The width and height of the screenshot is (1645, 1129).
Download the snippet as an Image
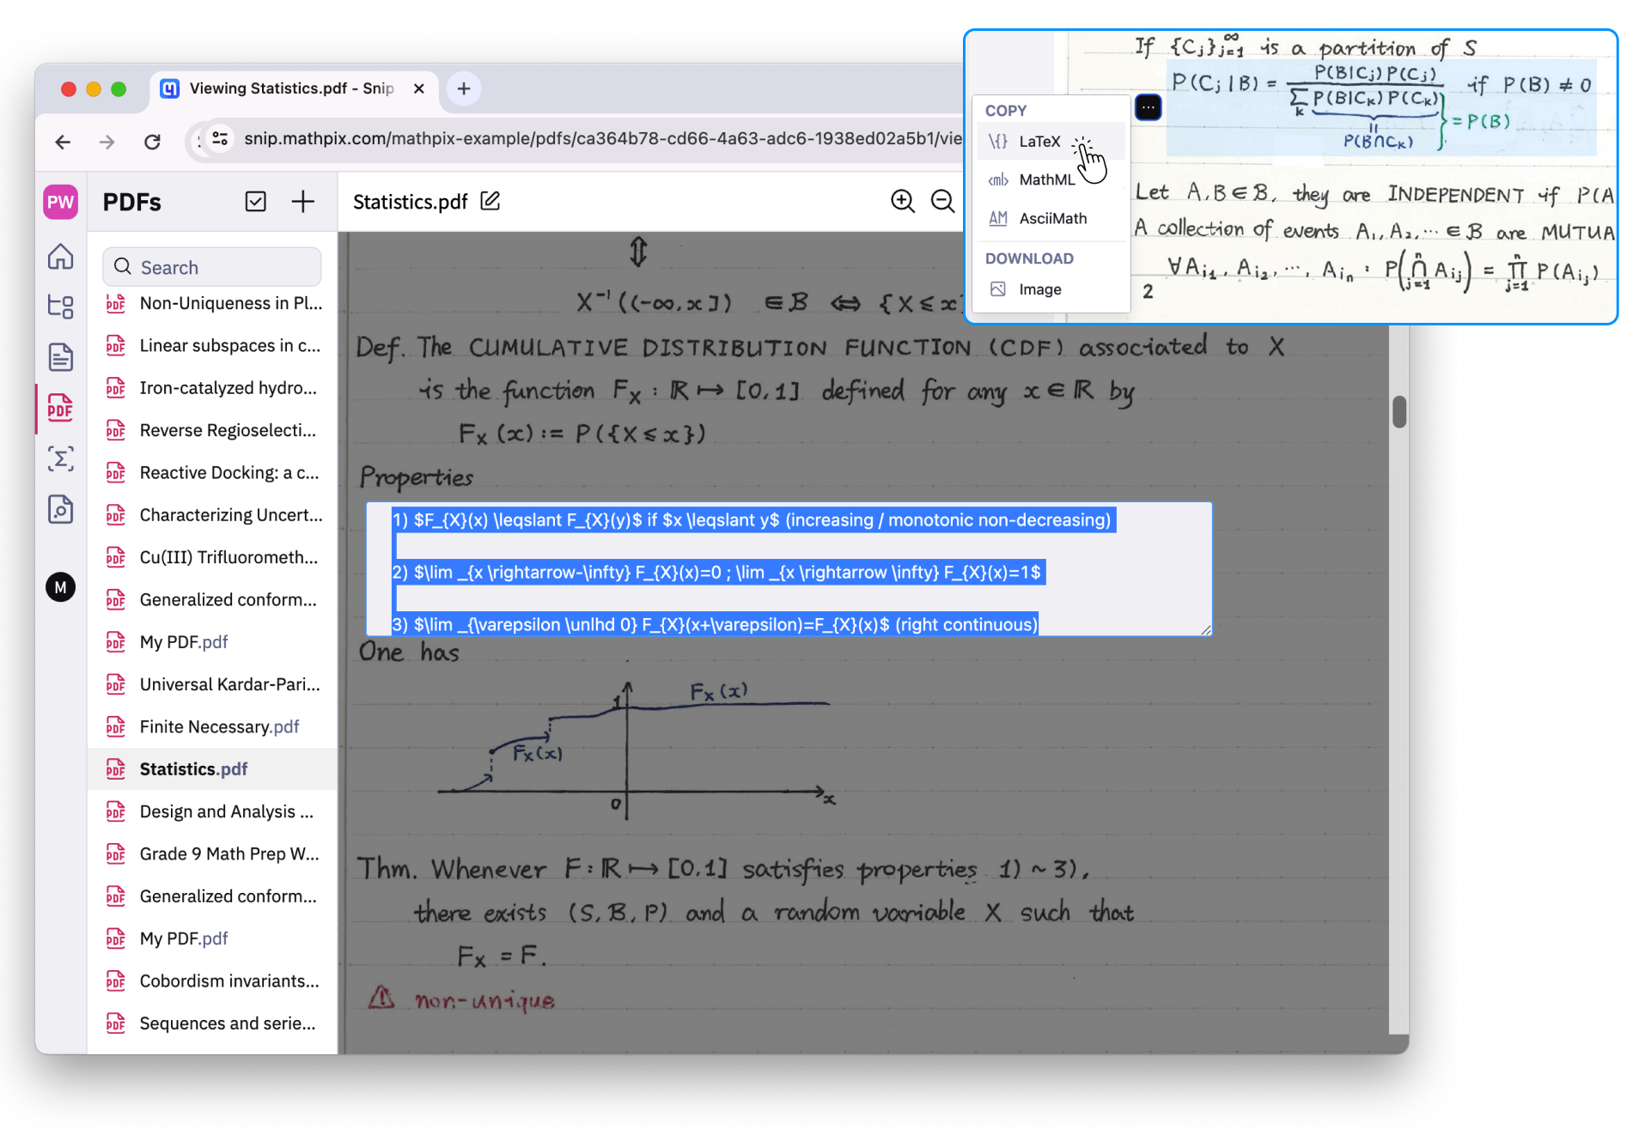1040,289
